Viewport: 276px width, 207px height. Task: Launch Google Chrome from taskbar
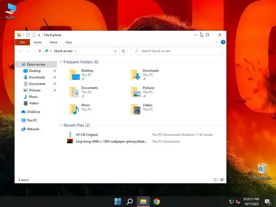tap(157, 202)
